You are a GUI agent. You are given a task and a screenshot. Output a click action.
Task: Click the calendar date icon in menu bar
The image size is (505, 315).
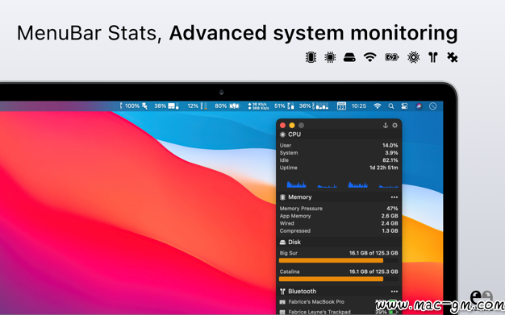341,106
